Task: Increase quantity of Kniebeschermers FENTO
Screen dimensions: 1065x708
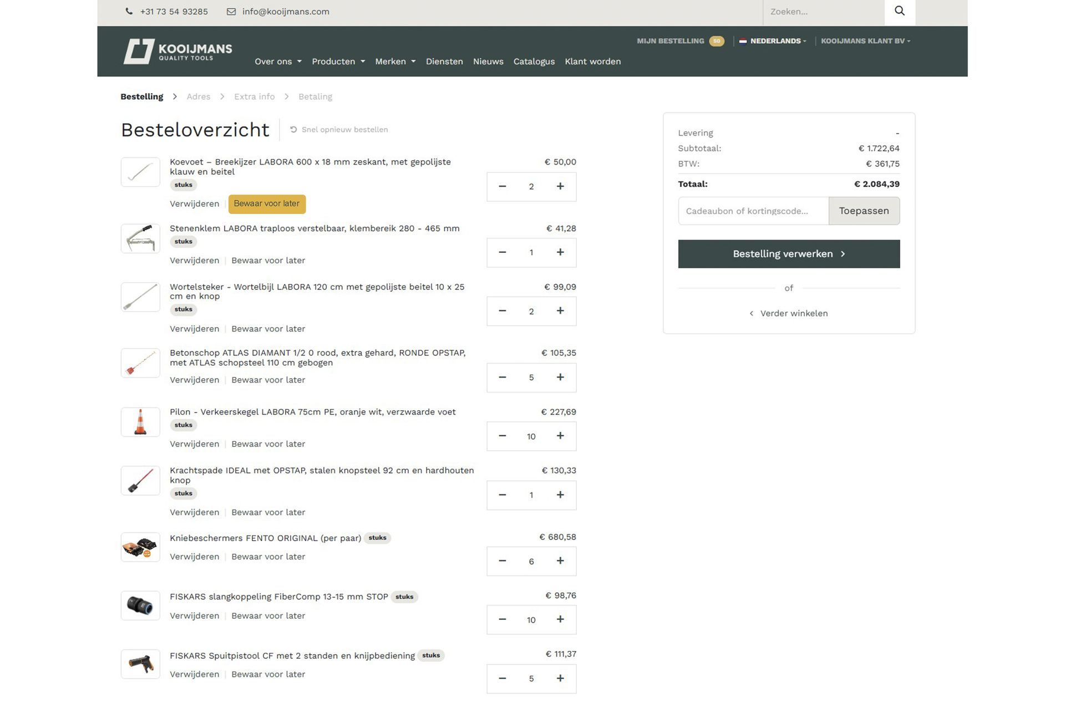Action: (560, 561)
